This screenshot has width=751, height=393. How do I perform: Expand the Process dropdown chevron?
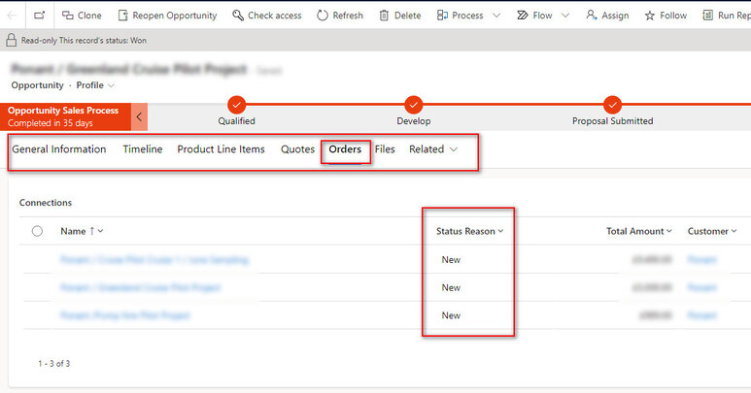[496, 16]
